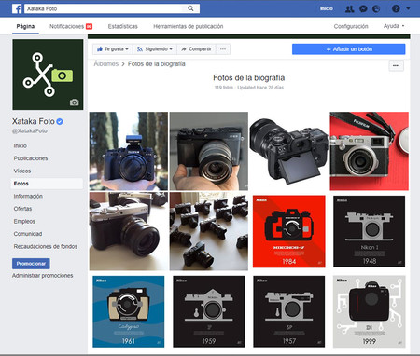Open album options ellipsis button
This screenshot has width=420, height=356.
tap(396, 66)
